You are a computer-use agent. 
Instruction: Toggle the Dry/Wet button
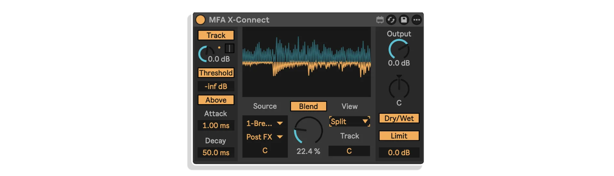[399, 118]
